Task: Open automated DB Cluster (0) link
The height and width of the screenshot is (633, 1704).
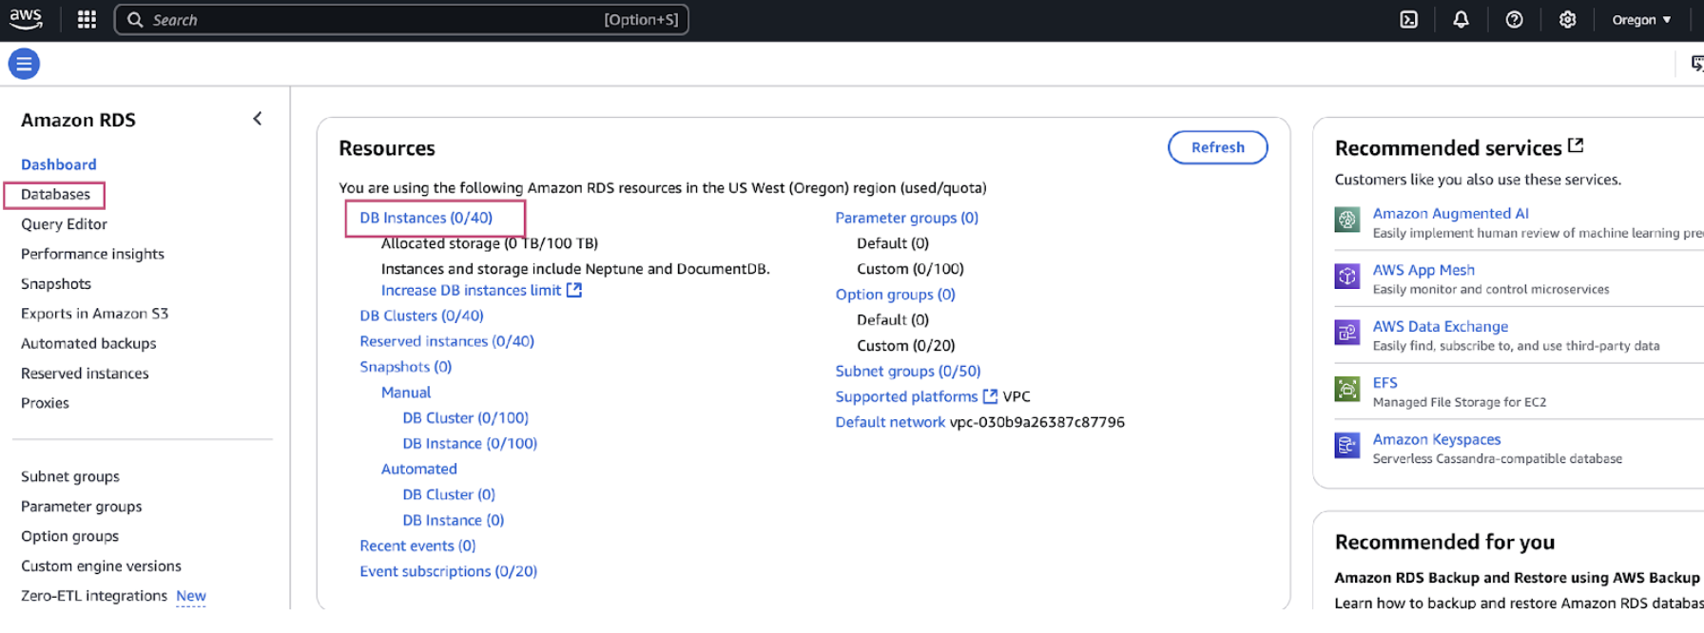Action: [x=449, y=495]
